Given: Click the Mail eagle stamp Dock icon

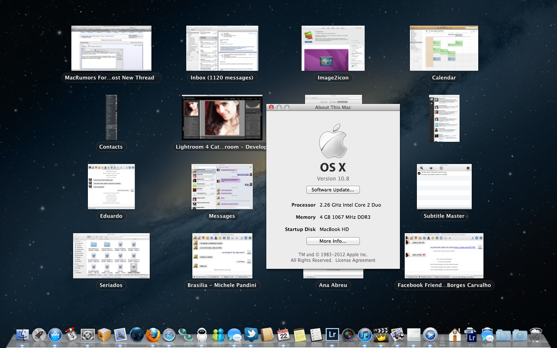Looking at the screenshot, I should click(121, 335).
